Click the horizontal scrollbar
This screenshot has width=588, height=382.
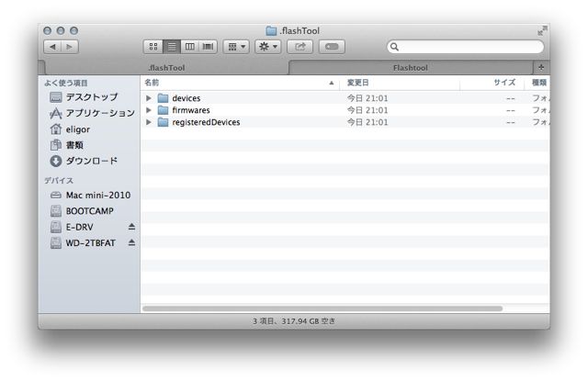322,309
